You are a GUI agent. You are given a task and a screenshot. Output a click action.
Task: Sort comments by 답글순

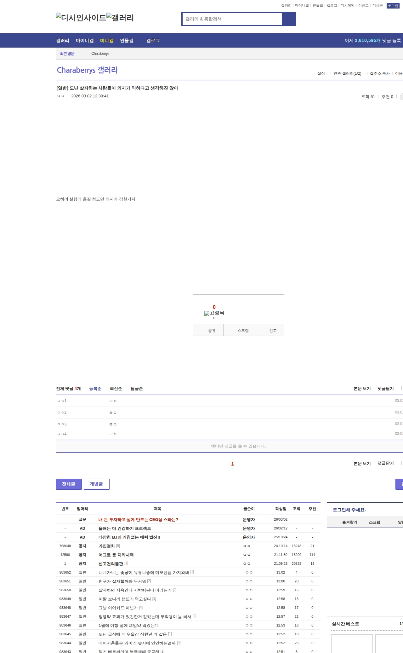137,389
